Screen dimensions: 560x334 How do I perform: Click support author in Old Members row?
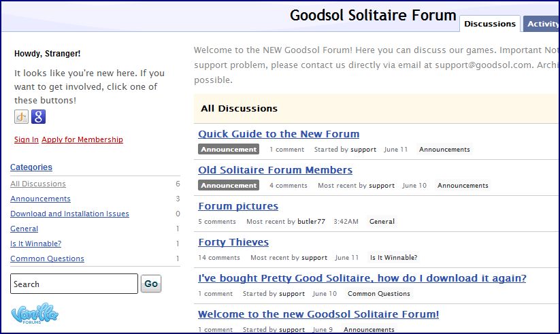pos(382,186)
